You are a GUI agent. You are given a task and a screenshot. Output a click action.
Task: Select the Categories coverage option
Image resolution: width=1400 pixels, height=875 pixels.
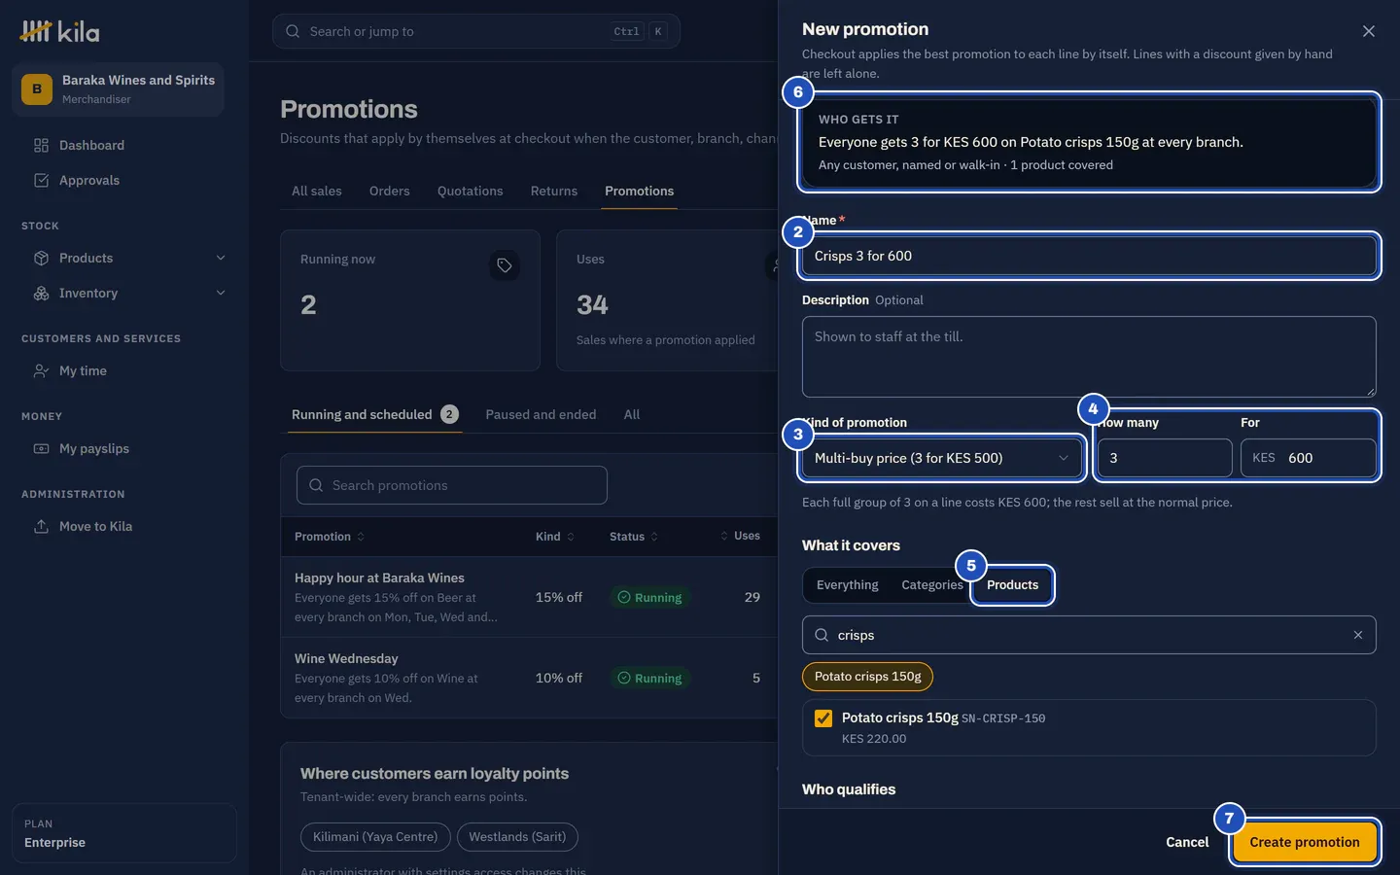(931, 585)
